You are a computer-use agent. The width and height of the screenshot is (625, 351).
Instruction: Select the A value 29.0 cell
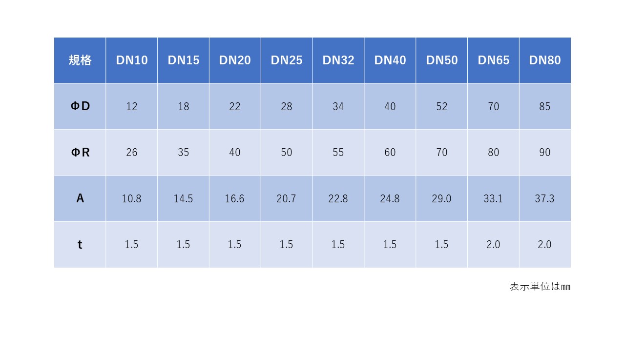442,198
